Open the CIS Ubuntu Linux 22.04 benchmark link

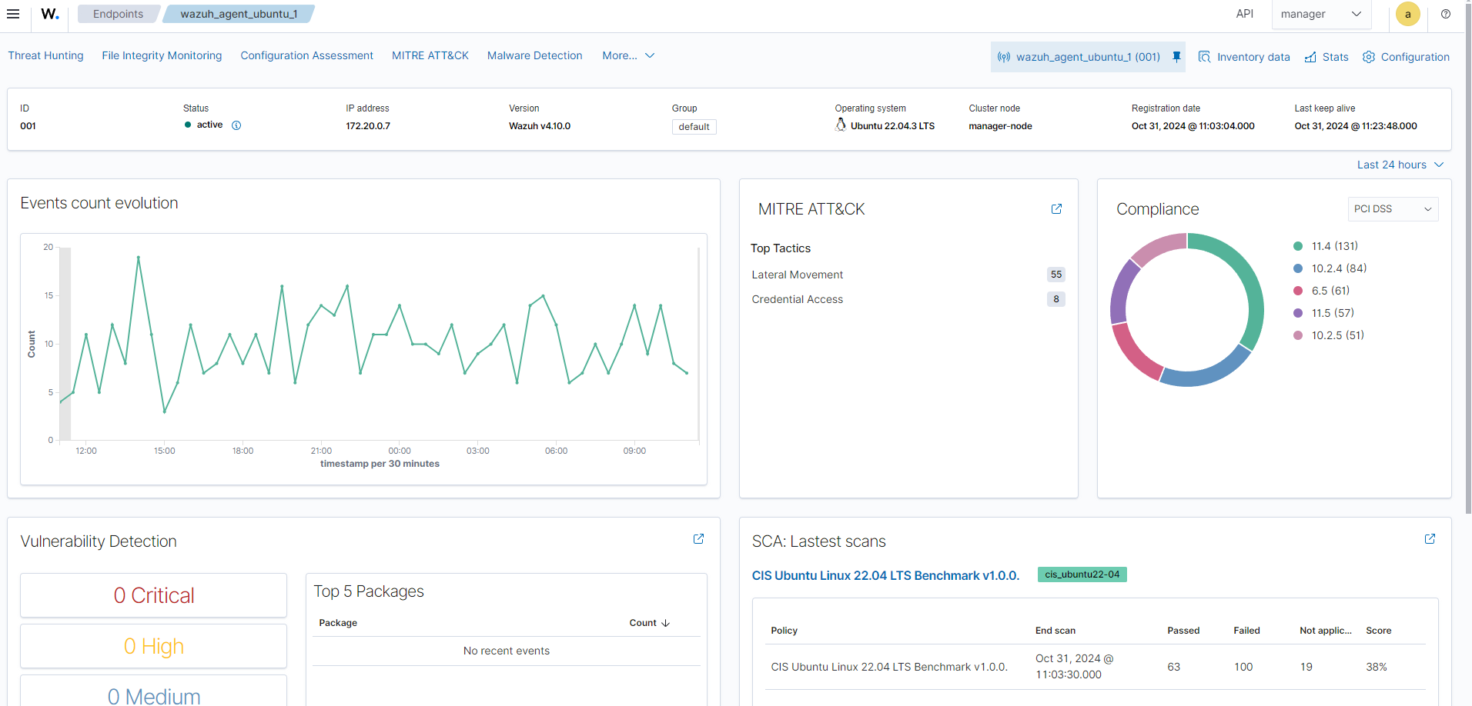coord(885,575)
